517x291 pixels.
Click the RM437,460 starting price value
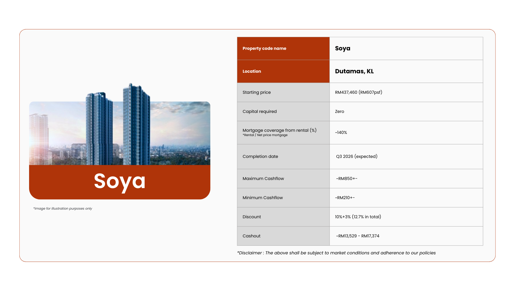pos(358,92)
